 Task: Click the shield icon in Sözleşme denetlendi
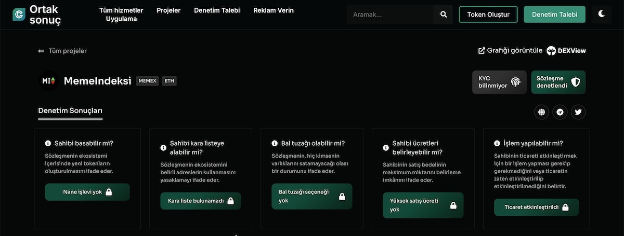pos(576,82)
